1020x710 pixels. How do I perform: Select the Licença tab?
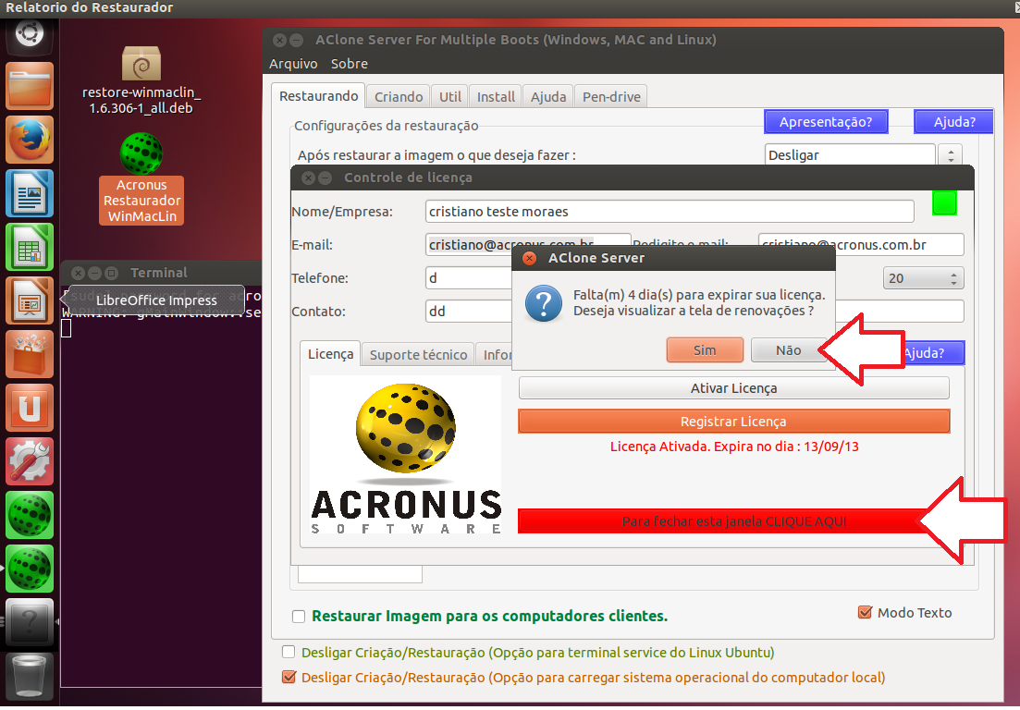(x=330, y=354)
